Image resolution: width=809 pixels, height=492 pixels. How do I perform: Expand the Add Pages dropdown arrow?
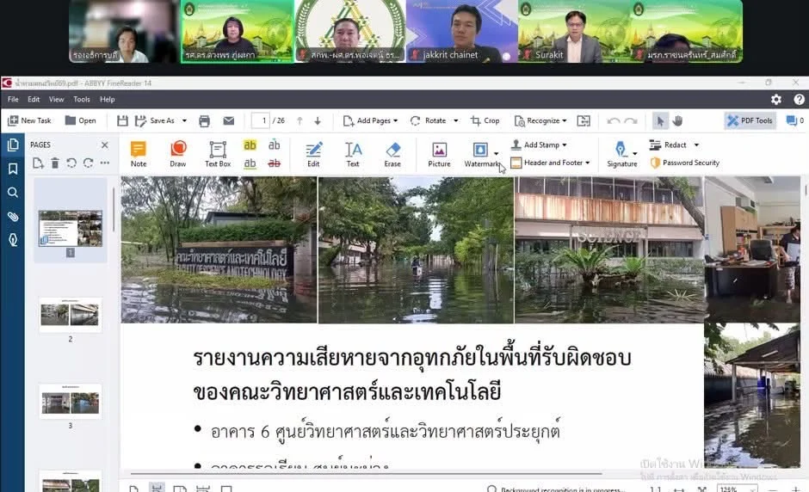tap(396, 120)
